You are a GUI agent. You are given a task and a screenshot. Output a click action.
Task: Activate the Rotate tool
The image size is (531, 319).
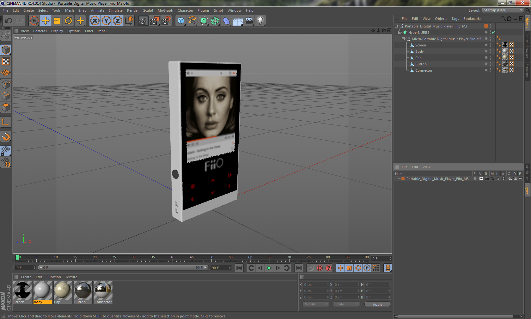tap(68, 21)
